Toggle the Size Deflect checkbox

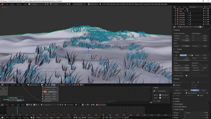coord(174,73)
